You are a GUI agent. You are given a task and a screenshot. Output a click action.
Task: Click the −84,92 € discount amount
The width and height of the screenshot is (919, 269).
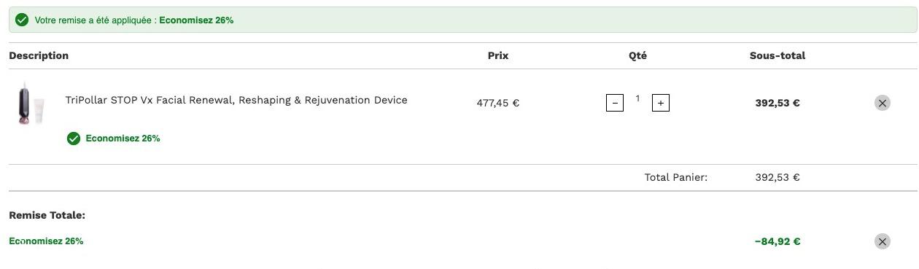pyautogui.click(x=778, y=241)
